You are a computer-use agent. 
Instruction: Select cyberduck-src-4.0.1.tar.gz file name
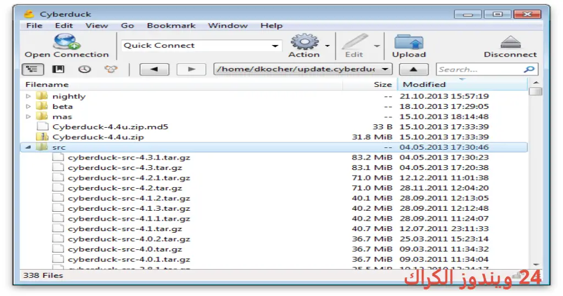click(129, 259)
